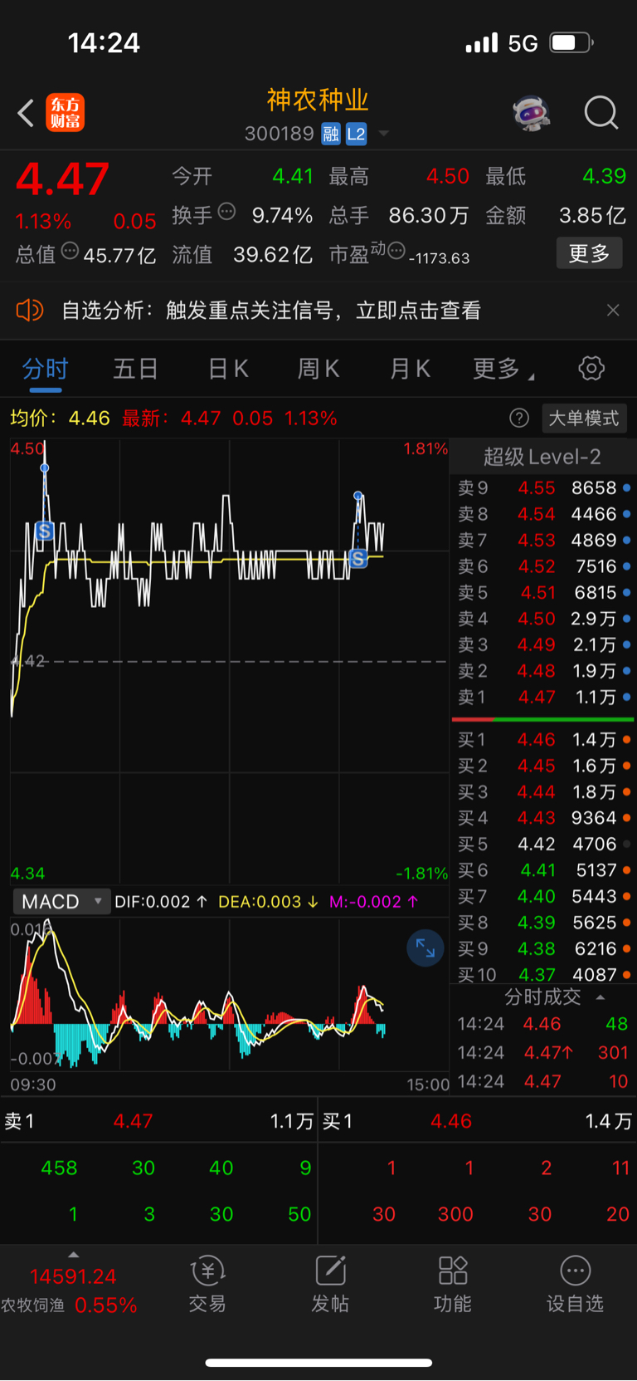The height and width of the screenshot is (1381, 637).
Task: Select the 卖1 4.47 order row
Action: click(543, 698)
